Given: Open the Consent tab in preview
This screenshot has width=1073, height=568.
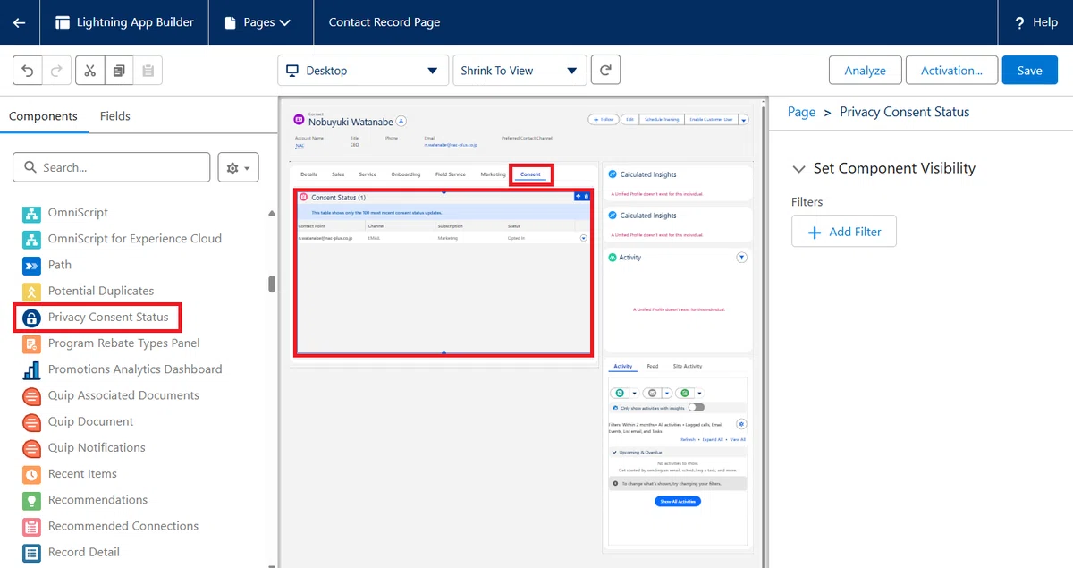Looking at the screenshot, I should 530,174.
